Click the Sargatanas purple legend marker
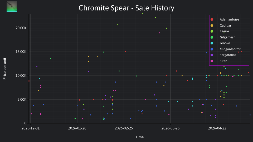Viewport: 253px width, 142px height. [212, 55]
